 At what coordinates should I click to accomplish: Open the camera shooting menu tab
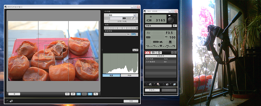(x=147, y=52)
